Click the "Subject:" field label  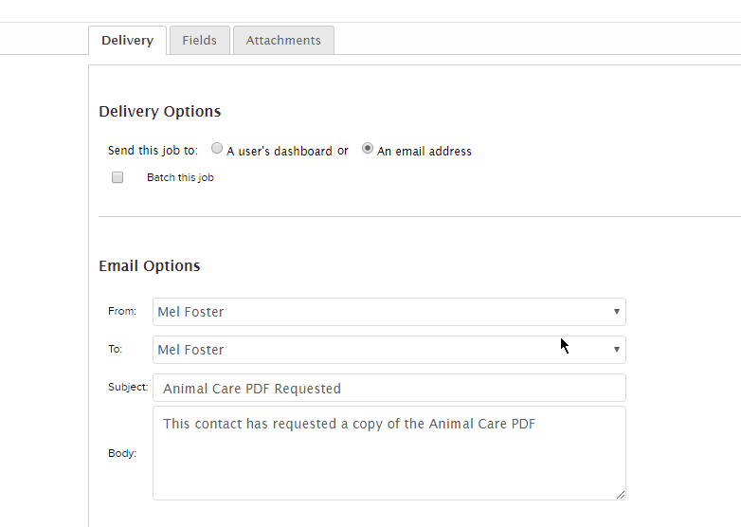pyautogui.click(x=128, y=387)
